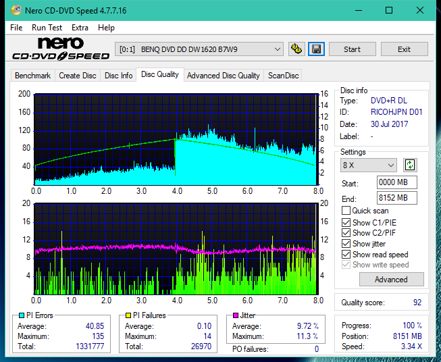The height and width of the screenshot is (362, 441).
Task: Click the save floppy disk icon
Action: tap(316, 49)
